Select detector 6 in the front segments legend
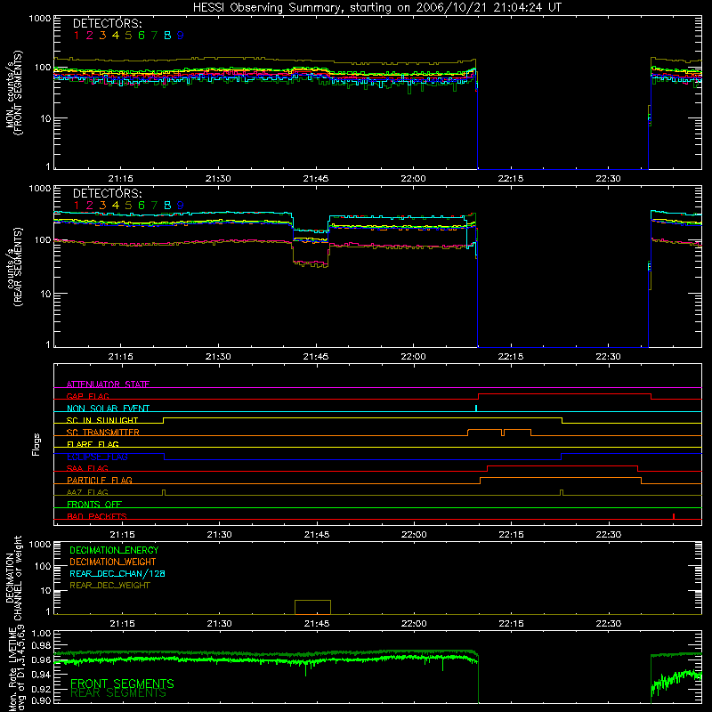The image size is (712, 712). pyautogui.click(x=142, y=36)
